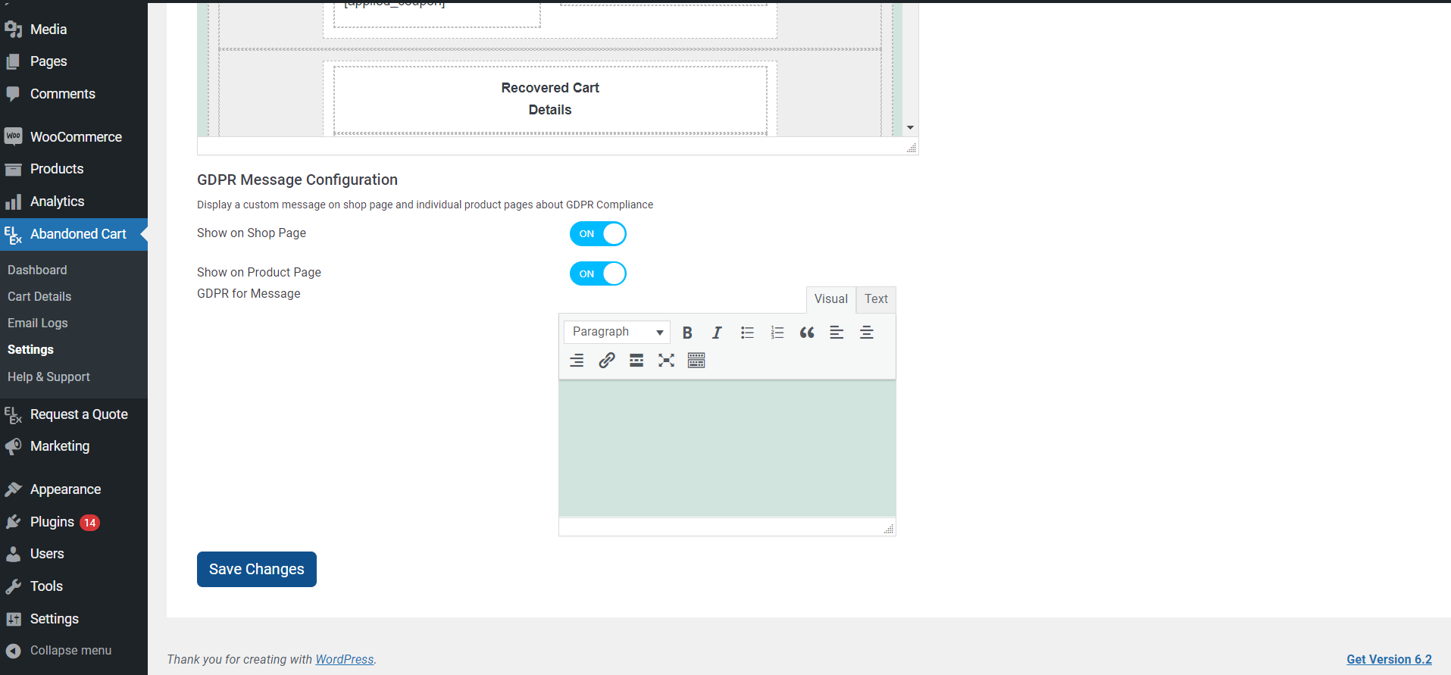Open Abandoned Cart Settings submenu item

(30, 349)
